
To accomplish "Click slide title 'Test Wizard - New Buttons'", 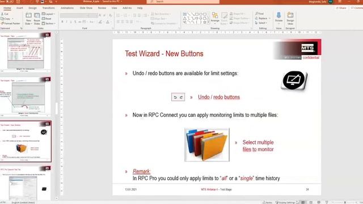I will (164, 54).
